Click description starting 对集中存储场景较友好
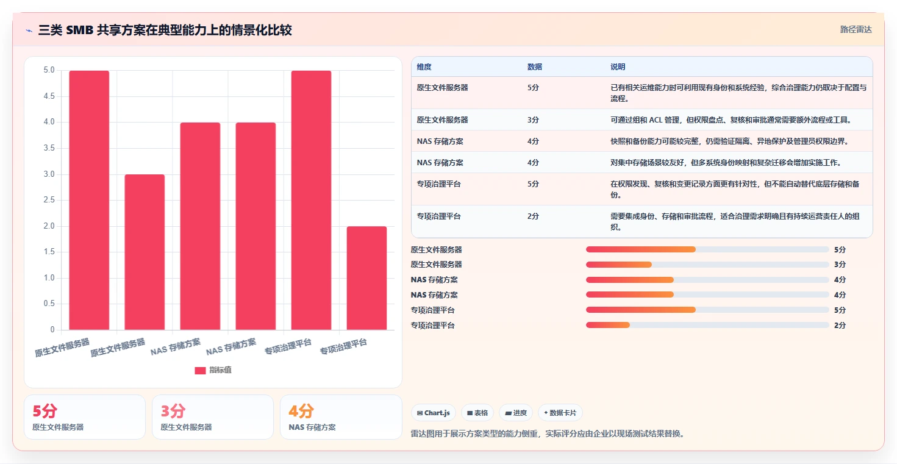This screenshot has width=897, height=464. pyautogui.click(x=727, y=163)
